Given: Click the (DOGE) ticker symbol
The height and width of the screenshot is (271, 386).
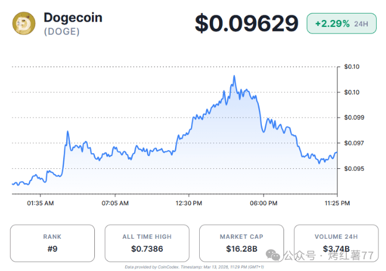Looking at the screenshot, I should 62,31.
